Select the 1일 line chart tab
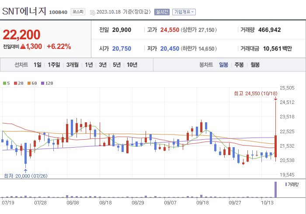The image size is (306, 214). 37,65
